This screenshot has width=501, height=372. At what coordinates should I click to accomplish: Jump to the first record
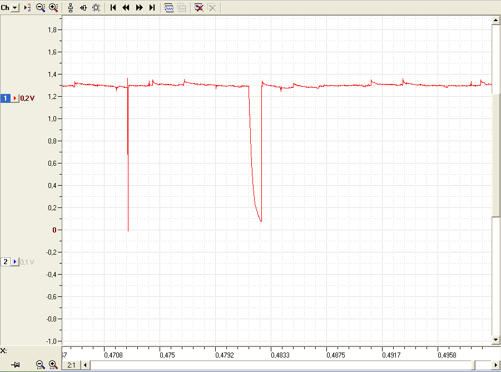113,8
